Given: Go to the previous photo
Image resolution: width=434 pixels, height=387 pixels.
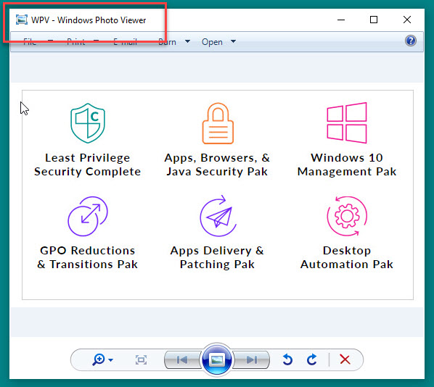Looking at the screenshot, I should 182,359.
